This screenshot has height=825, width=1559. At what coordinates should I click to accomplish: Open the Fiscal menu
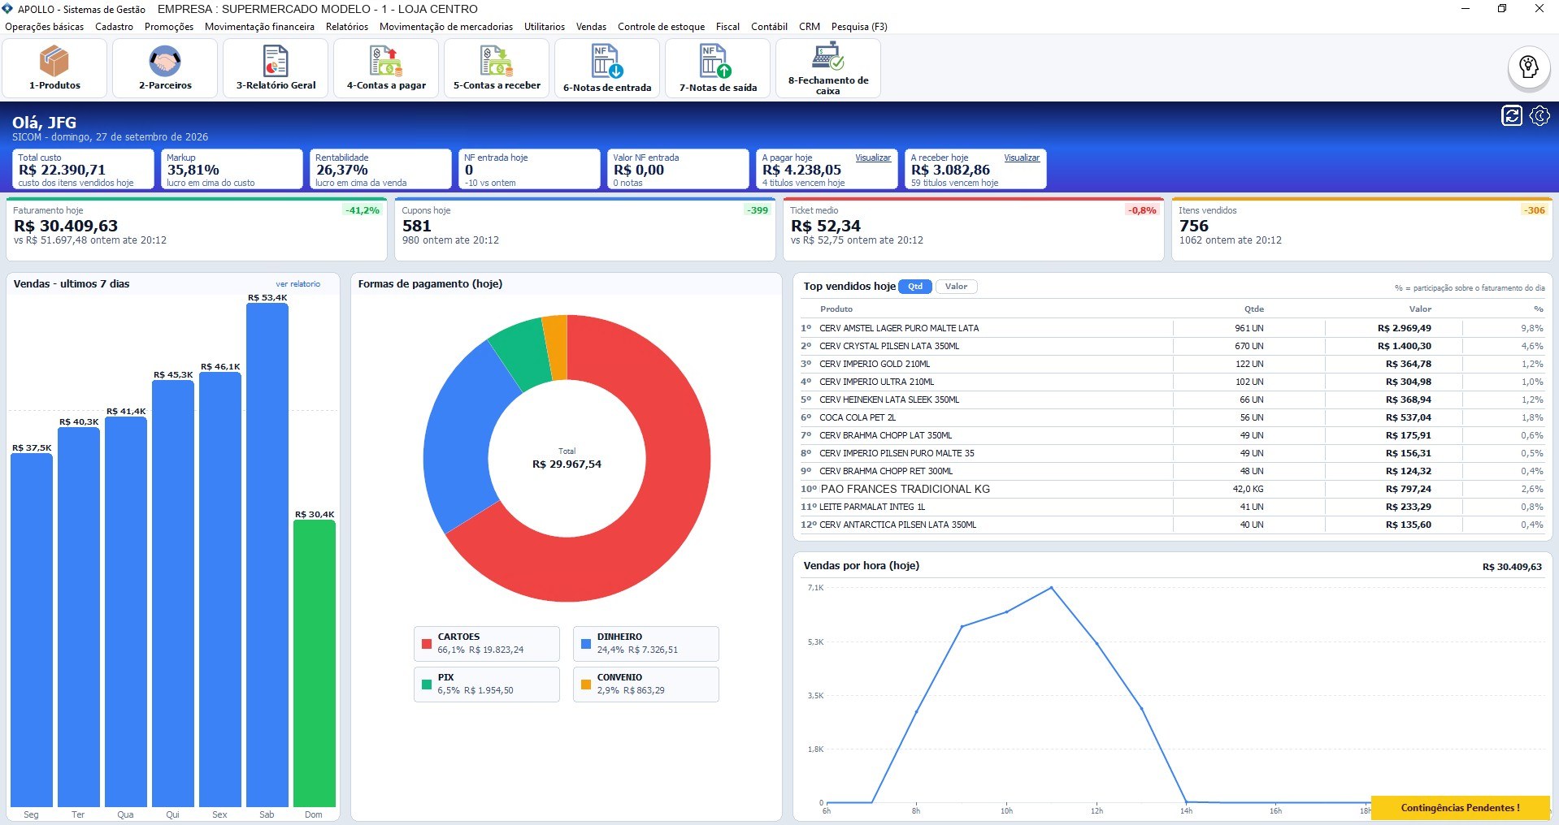[727, 27]
